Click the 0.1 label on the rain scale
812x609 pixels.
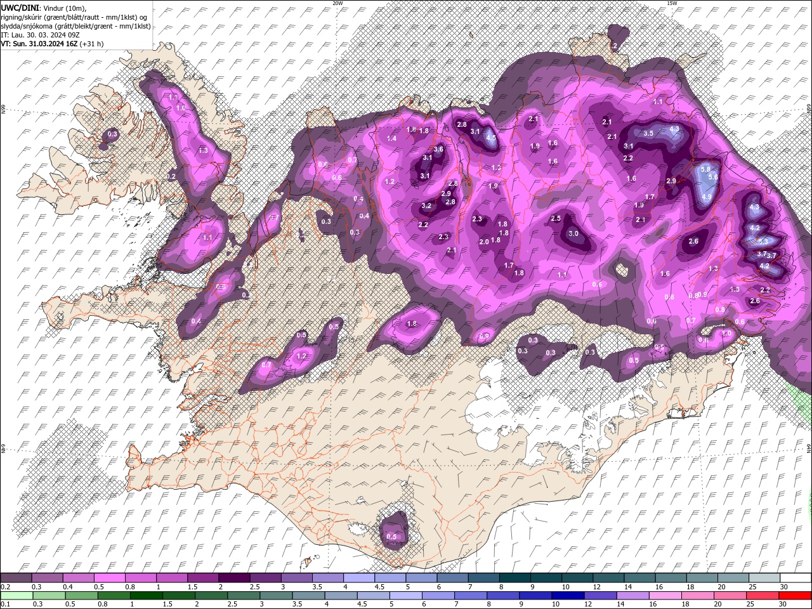pyautogui.click(x=4, y=604)
